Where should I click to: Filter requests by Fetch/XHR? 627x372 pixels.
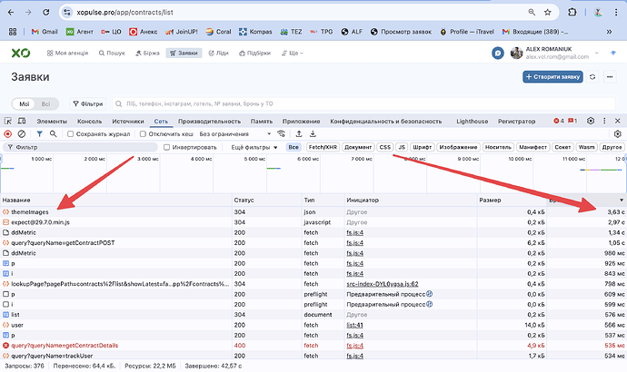[x=323, y=147]
